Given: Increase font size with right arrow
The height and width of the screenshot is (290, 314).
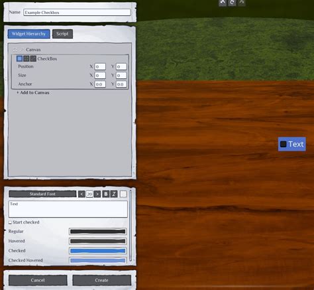Looking at the screenshot, I should pyautogui.click(x=97, y=194).
